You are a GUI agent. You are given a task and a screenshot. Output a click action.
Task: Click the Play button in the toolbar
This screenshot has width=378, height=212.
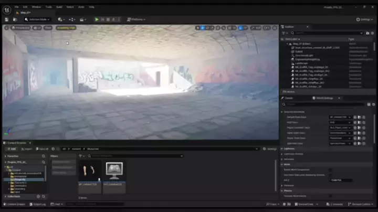(97, 19)
